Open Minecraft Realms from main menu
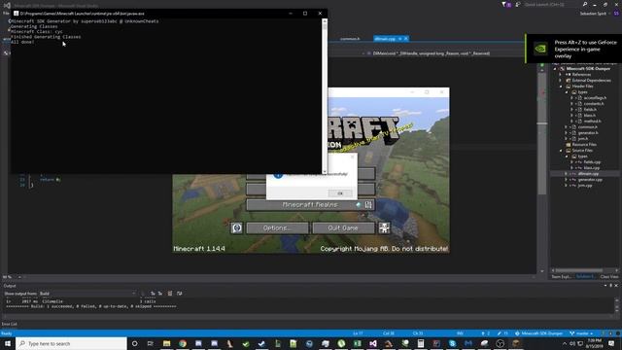Viewport: 622px width, 350px height. [310, 205]
